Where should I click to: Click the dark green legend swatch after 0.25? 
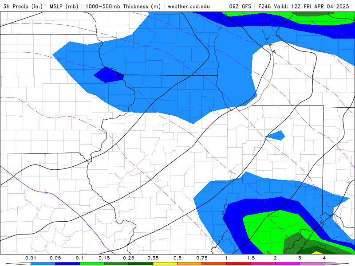[141, 264]
